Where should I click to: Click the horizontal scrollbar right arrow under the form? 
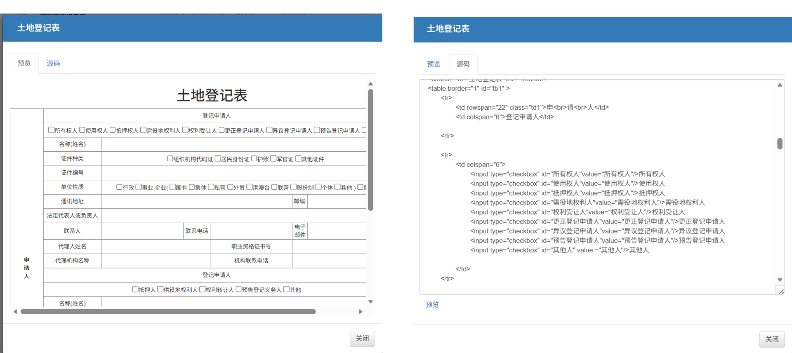pos(361,312)
